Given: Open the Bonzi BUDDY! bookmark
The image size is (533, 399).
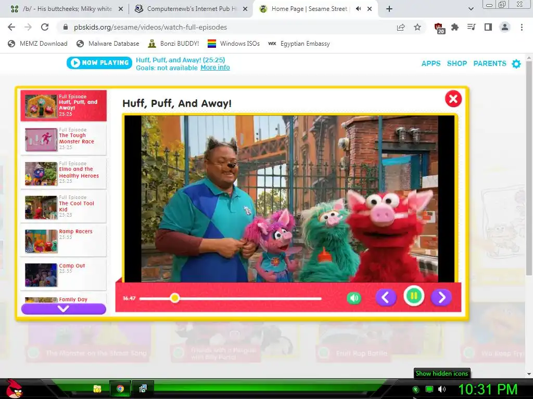Looking at the screenshot, I should point(173,44).
